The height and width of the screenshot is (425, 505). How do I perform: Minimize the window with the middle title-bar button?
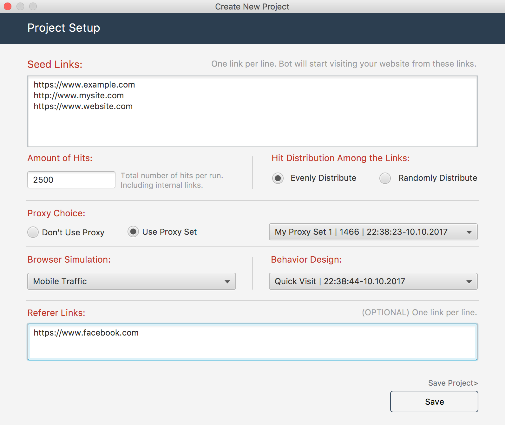pyautogui.click(x=20, y=6)
